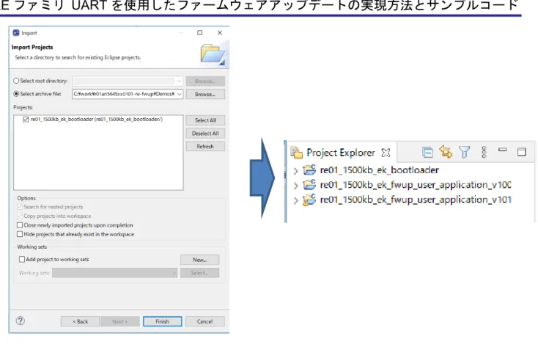Click the Refresh button
The height and width of the screenshot is (347, 538).
[x=205, y=147]
